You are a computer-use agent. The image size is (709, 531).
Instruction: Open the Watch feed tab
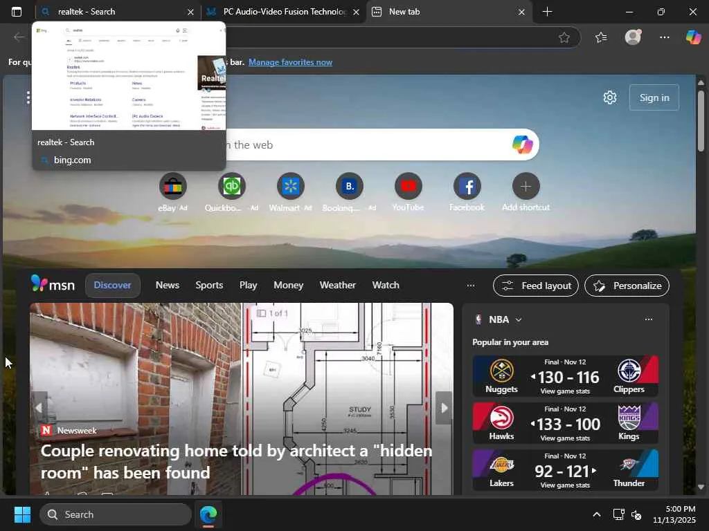(386, 286)
